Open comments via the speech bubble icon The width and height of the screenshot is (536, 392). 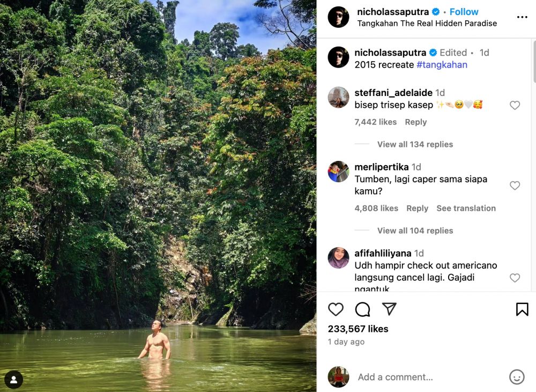coord(362,309)
